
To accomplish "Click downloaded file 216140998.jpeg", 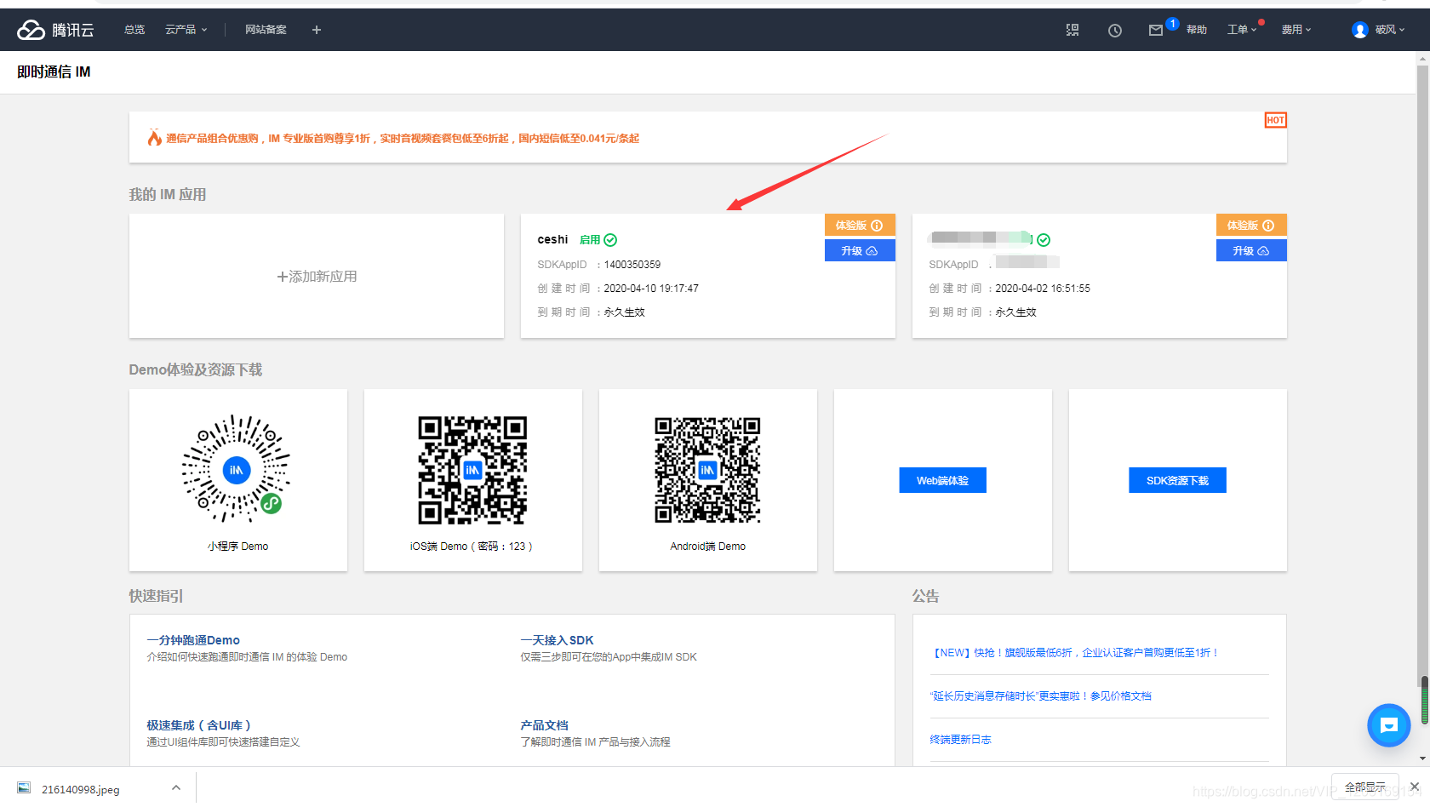I will click(x=81, y=789).
